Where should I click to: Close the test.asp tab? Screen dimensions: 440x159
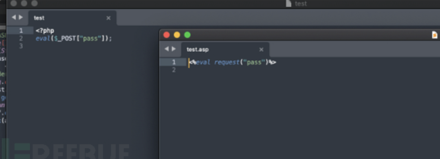pos(261,50)
